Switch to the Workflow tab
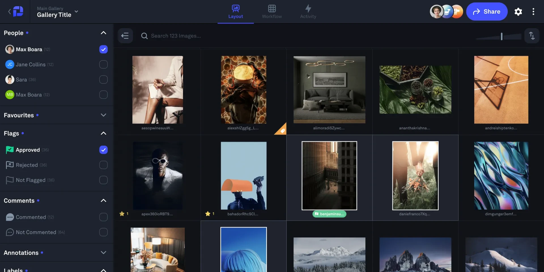This screenshot has height=272, width=544. click(272, 12)
